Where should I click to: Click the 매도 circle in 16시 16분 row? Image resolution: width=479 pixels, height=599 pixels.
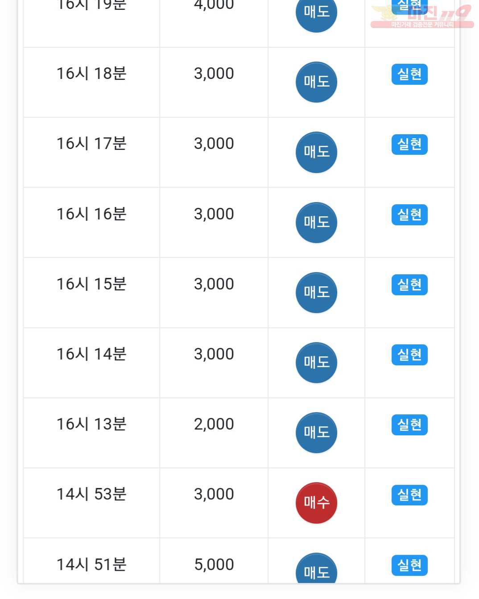[316, 223]
